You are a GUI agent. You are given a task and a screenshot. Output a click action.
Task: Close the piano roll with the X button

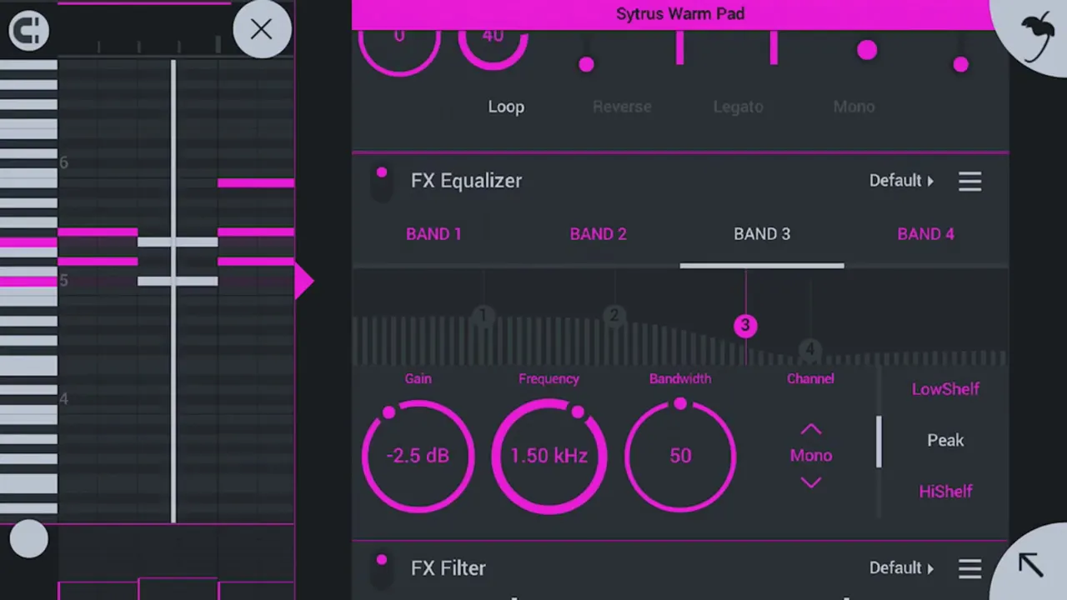click(261, 29)
